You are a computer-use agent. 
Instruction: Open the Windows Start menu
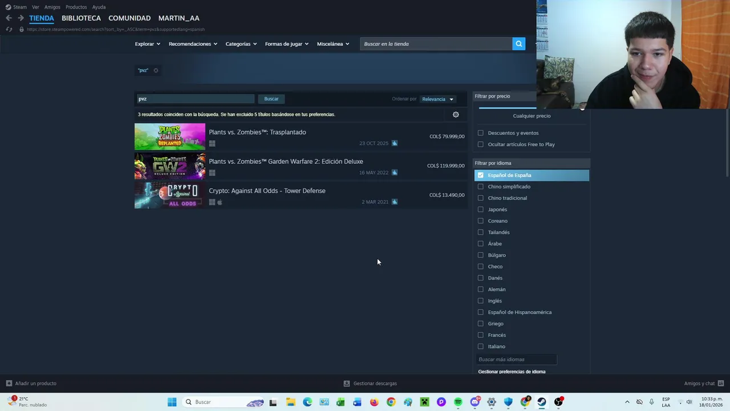pyautogui.click(x=172, y=402)
